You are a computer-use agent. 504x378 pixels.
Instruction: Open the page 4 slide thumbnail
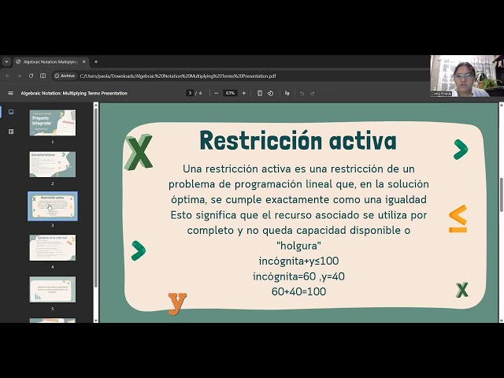point(53,248)
